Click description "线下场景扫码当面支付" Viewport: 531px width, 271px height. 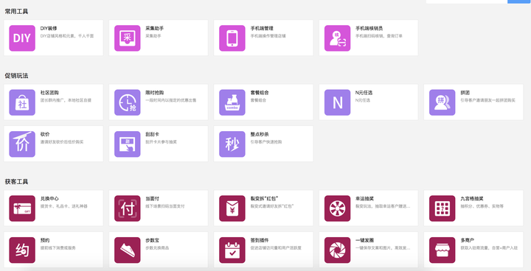click(x=165, y=206)
